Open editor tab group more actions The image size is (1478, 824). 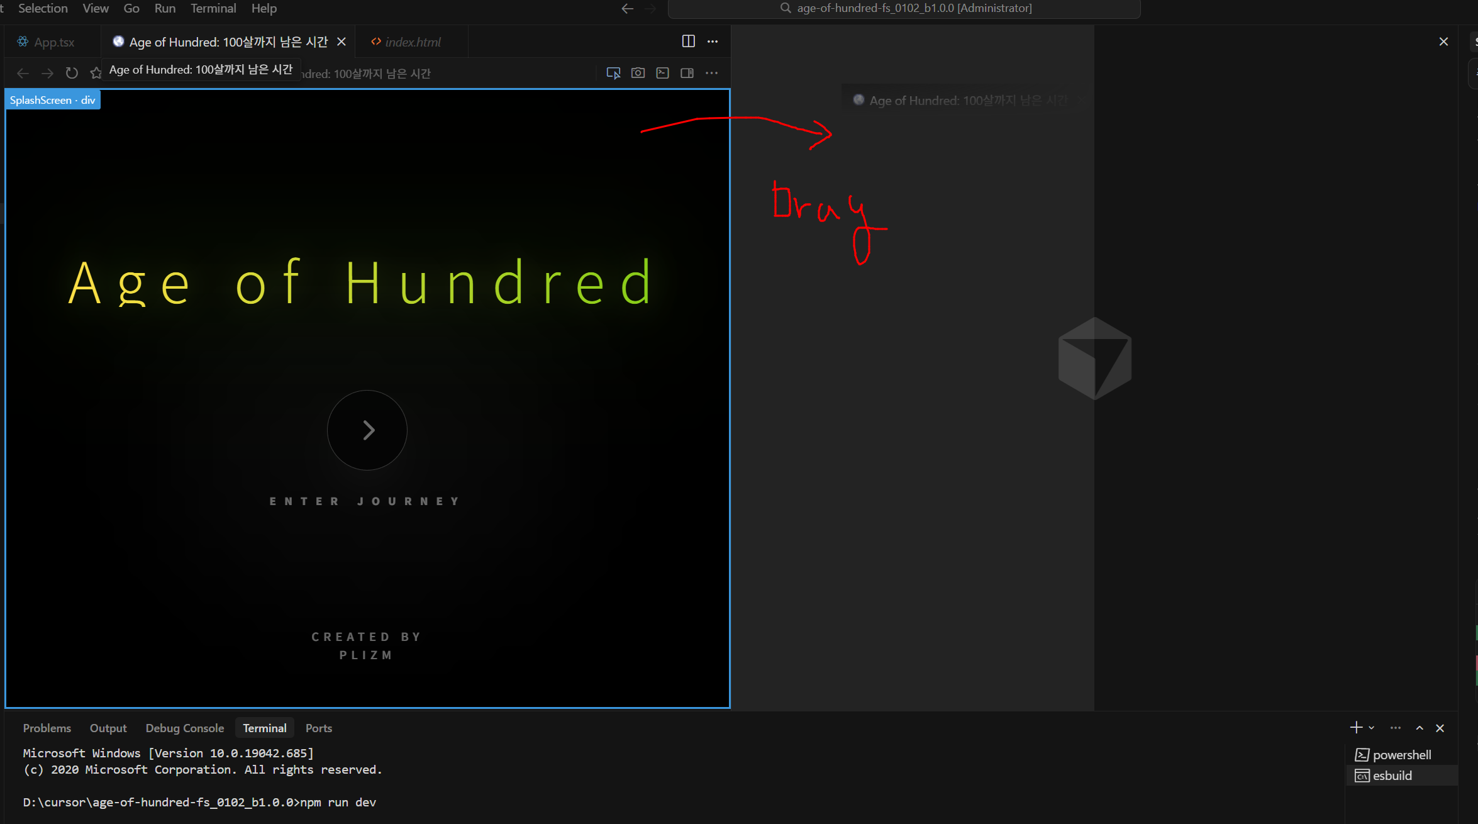click(713, 42)
